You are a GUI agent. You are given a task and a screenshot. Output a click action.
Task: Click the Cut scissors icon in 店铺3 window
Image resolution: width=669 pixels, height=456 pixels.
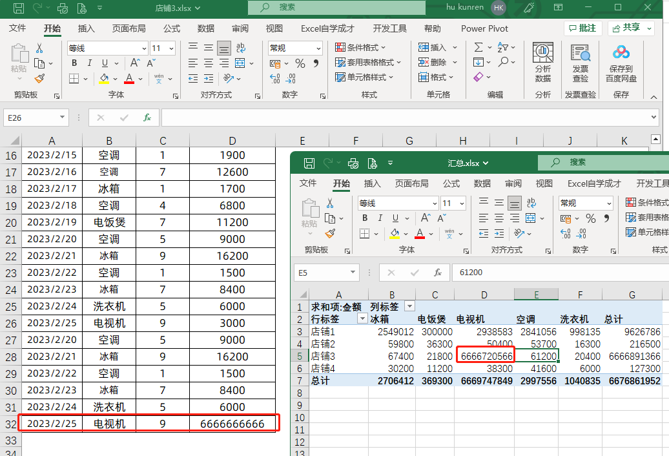39,48
